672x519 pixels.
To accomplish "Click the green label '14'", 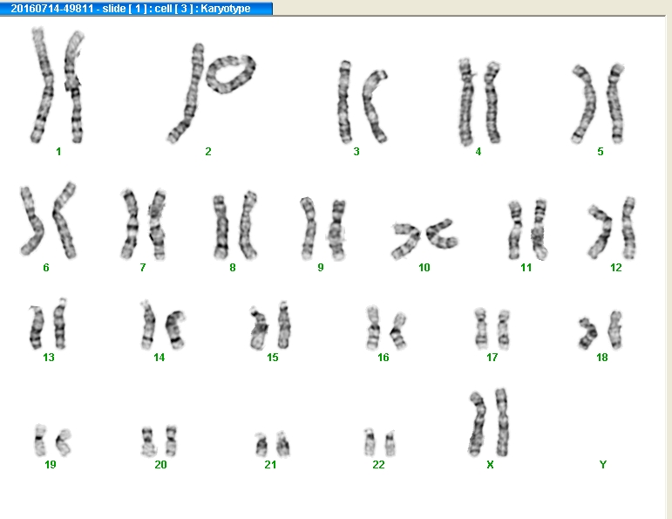I will [x=159, y=358].
